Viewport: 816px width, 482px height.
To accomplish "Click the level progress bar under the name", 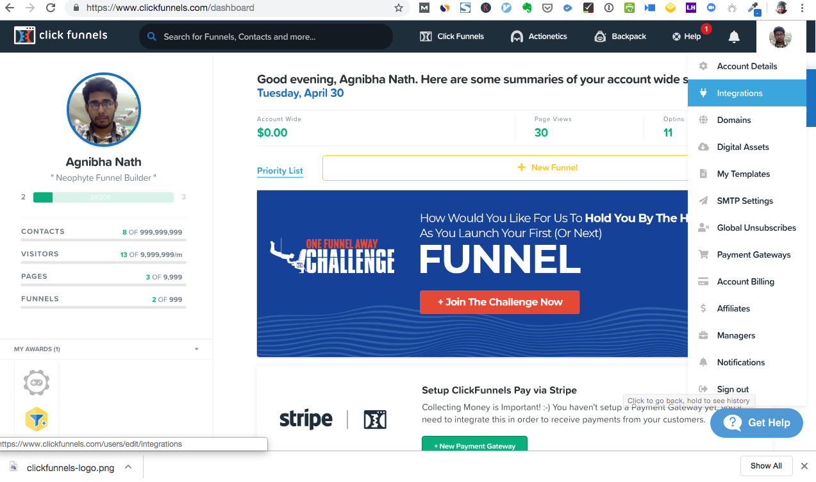I will 103,197.
